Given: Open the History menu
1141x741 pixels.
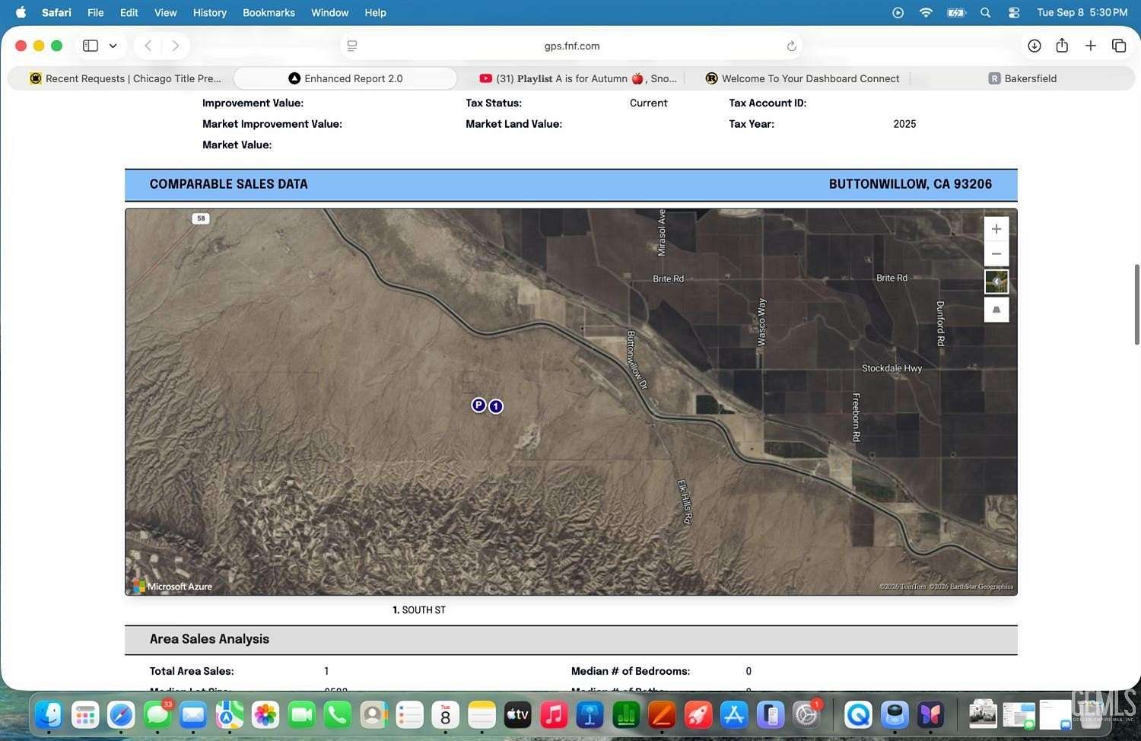Looking at the screenshot, I should (x=210, y=12).
